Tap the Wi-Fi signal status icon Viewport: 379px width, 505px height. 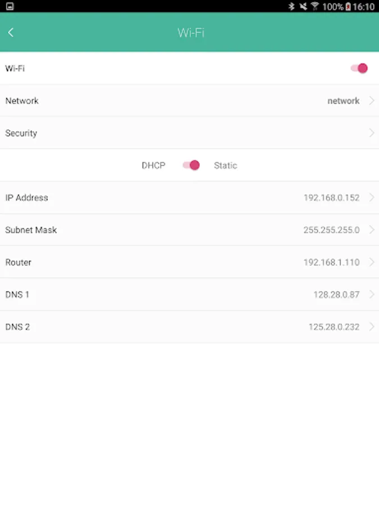pyautogui.click(x=315, y=7)
